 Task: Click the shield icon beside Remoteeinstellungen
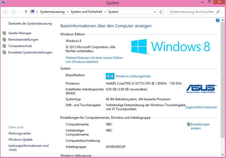point(4,40)
